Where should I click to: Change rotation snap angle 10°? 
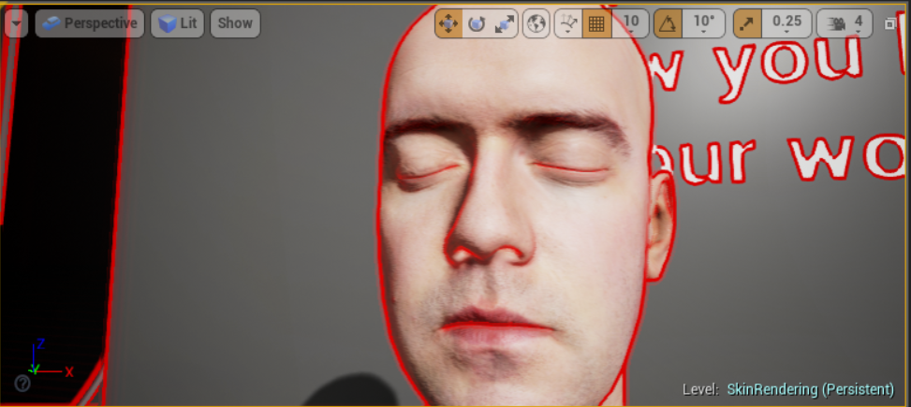point(704,23)
